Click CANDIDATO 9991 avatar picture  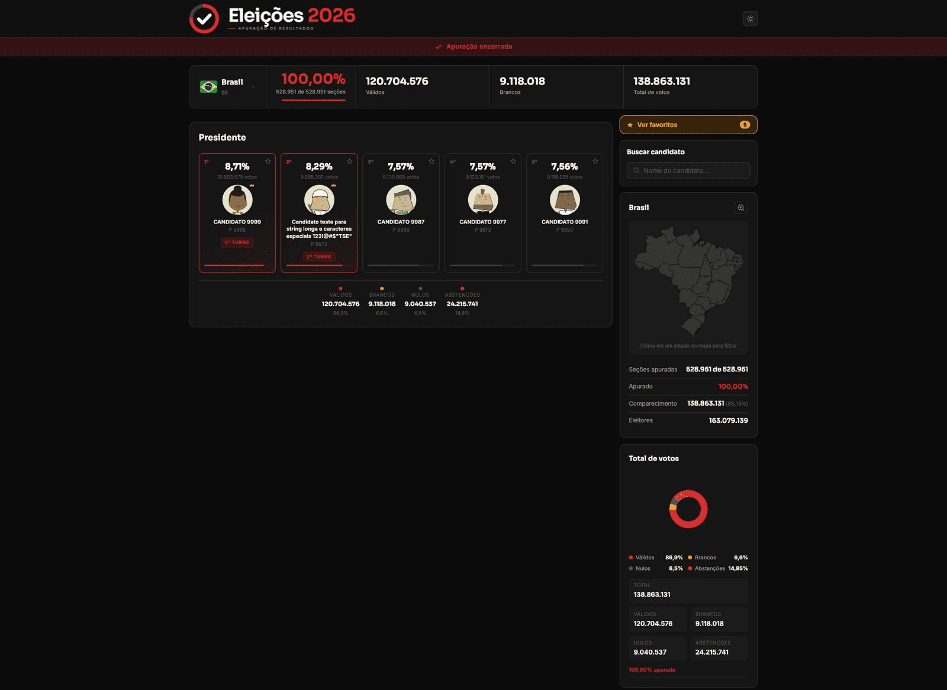pos(565,200)
